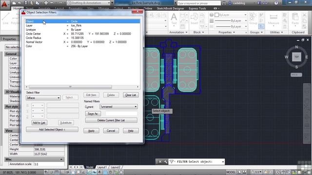Click the Save As filter name input field
The height and width of the screenshot is (175, 312).
(x=121, y=114)
